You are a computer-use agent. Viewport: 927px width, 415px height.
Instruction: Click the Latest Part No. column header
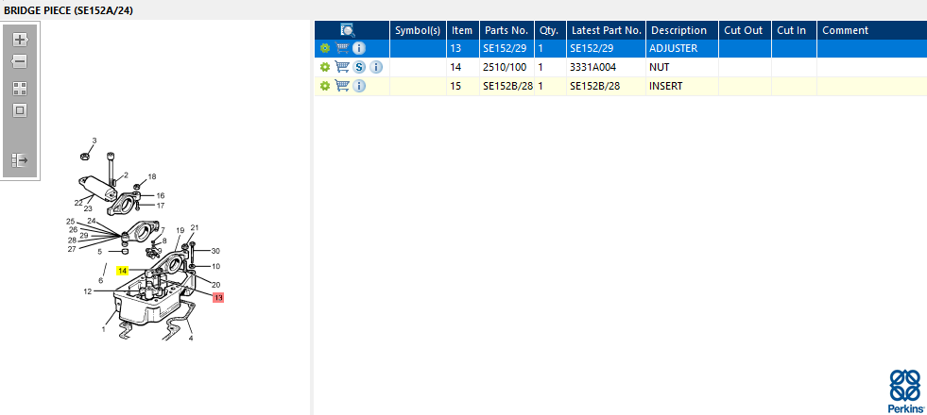[x=606, y=30]
